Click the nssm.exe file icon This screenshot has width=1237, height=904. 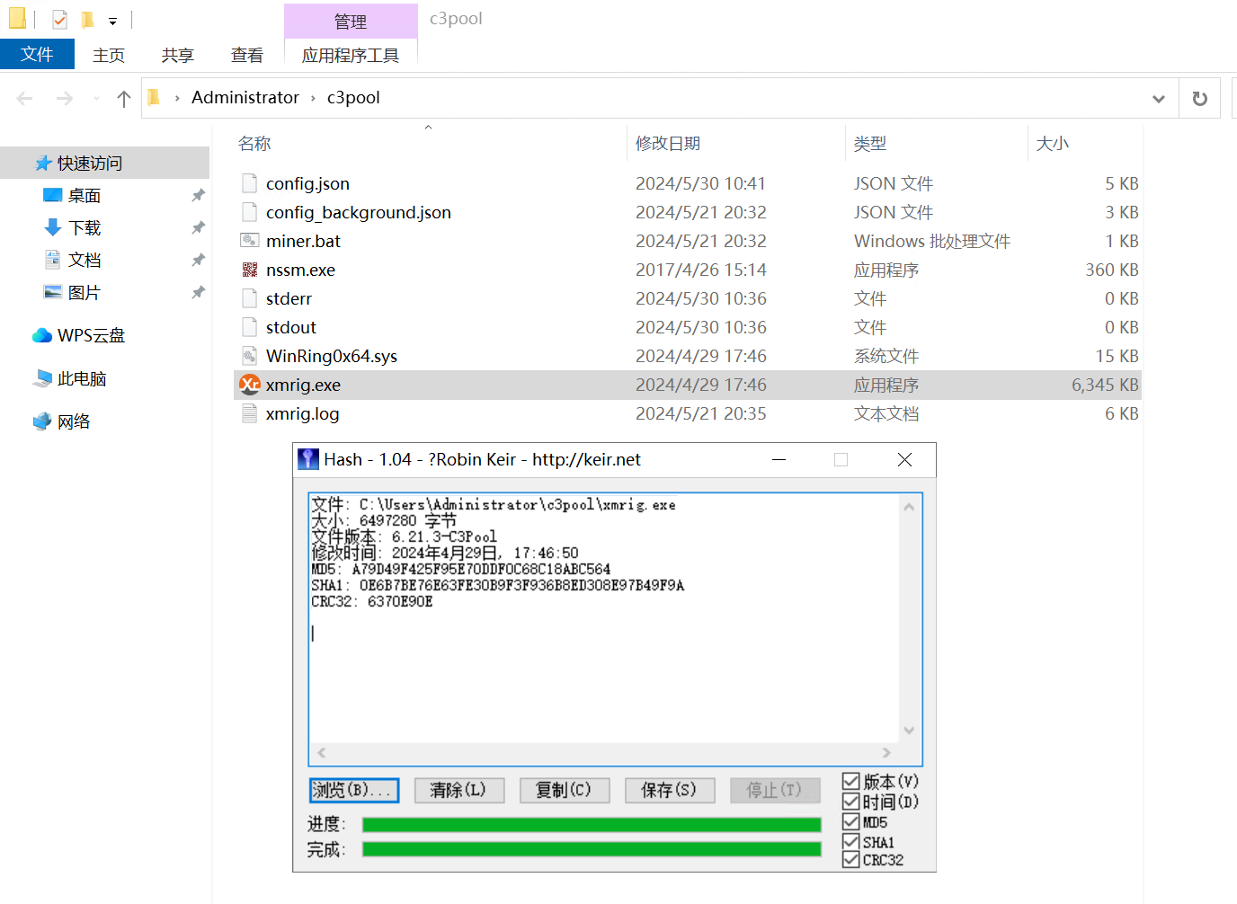pos(250,270)
